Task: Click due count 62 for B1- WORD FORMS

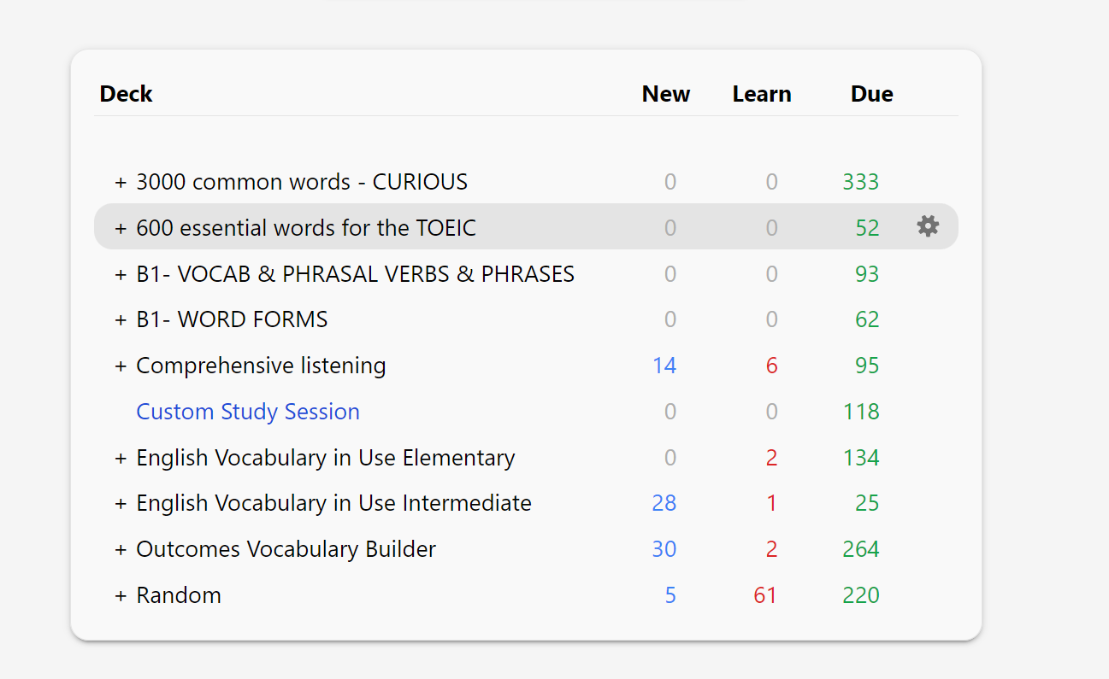Action: pos(867,319)
